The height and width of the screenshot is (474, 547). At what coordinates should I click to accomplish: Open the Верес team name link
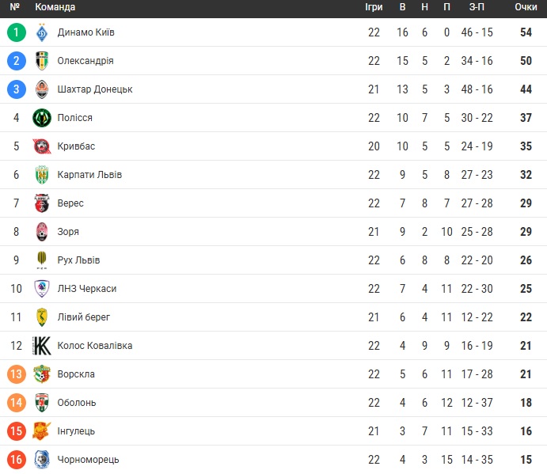coord(70,203)
